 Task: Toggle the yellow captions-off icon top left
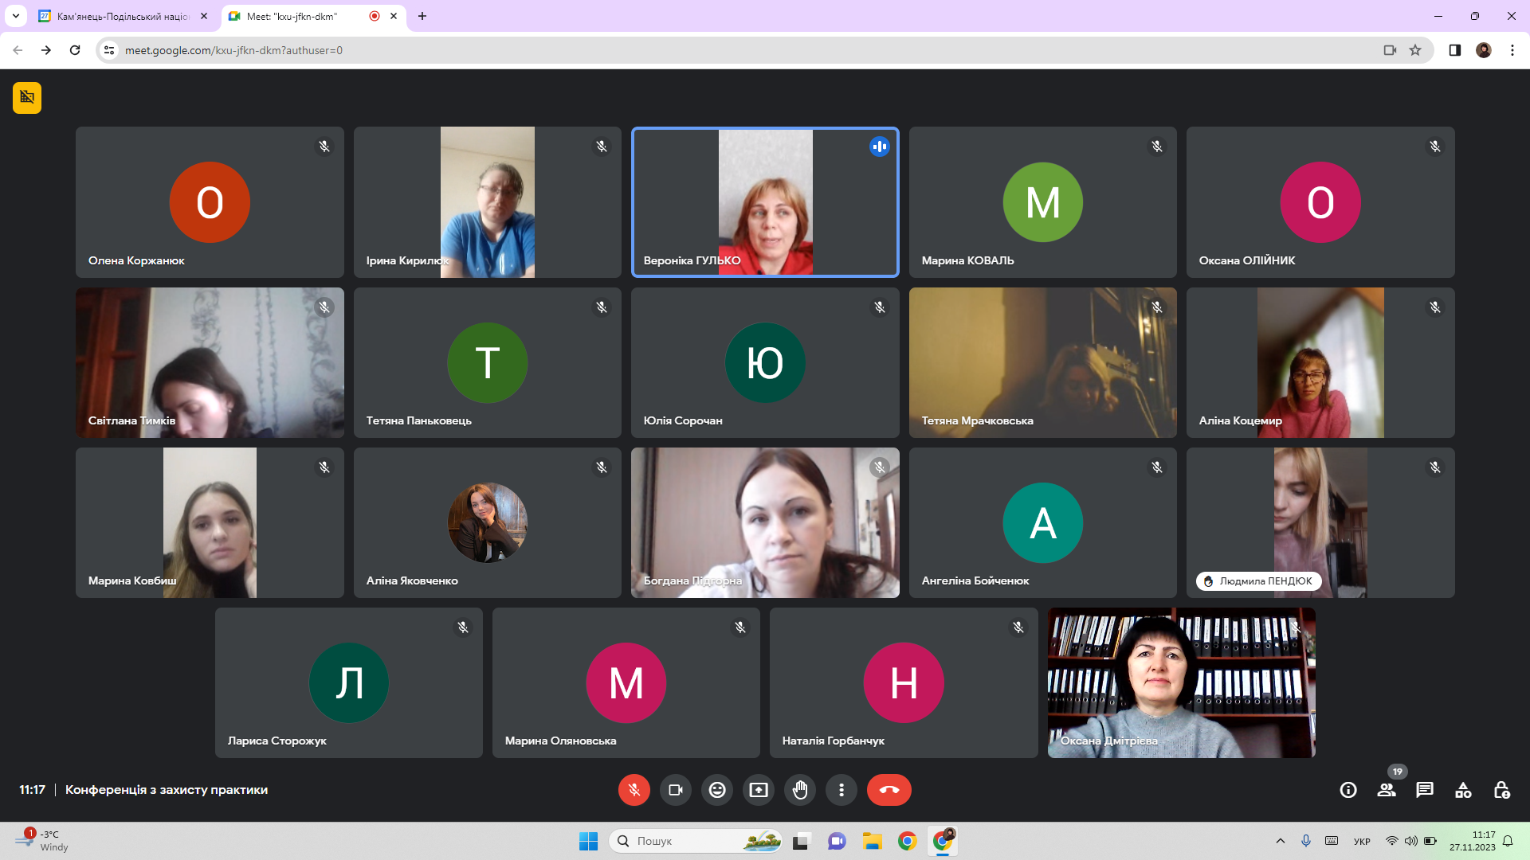coord(27,97)
